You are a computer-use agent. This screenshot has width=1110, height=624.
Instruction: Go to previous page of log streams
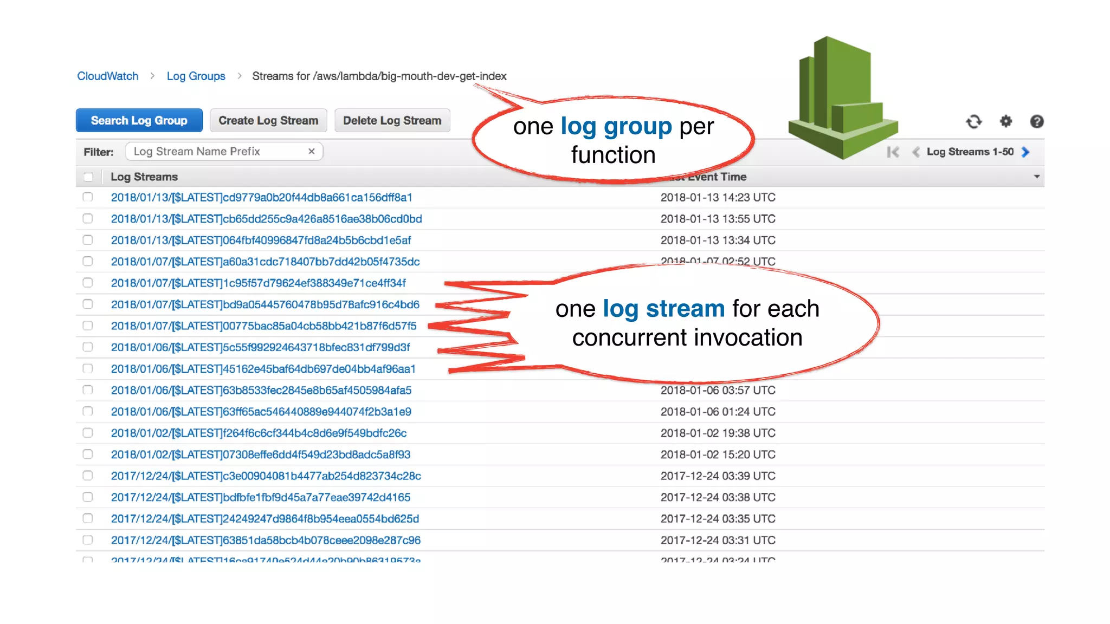point(916,152)
